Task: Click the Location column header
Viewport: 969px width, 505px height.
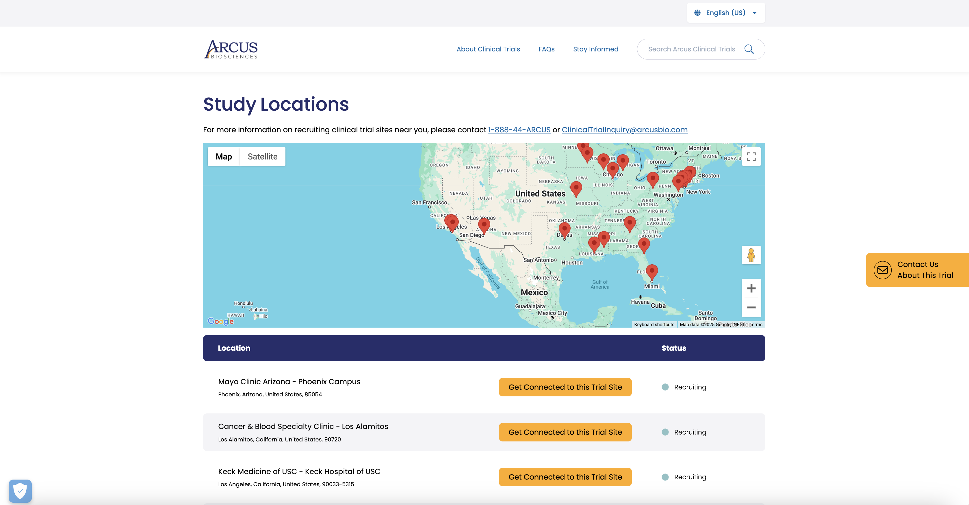Action: (234, 348)
